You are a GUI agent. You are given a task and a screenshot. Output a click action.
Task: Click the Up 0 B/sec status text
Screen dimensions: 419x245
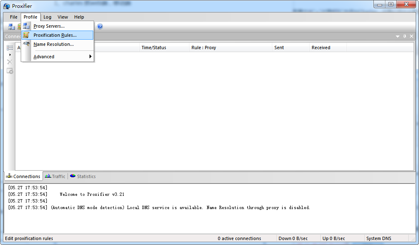(x=334, y=238)
